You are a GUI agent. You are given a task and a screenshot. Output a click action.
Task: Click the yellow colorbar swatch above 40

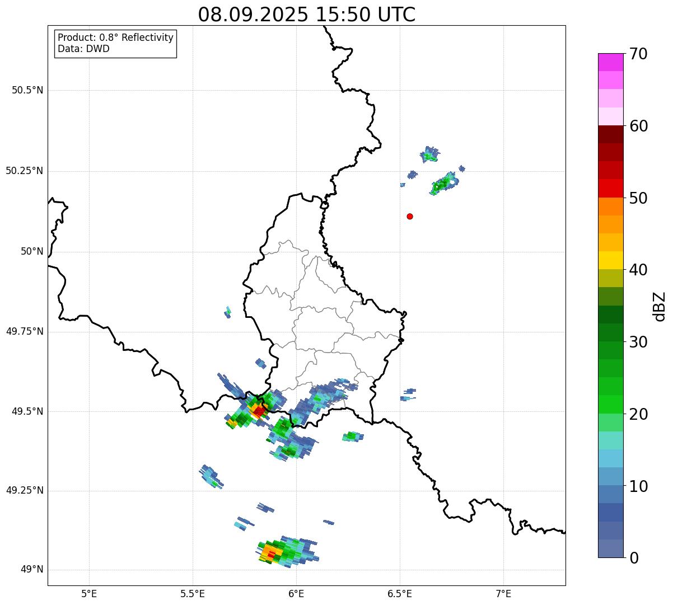click(610, 260)
